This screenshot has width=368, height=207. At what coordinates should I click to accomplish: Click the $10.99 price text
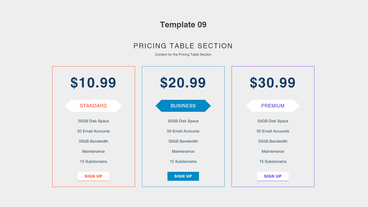click(x=93, y=83)
